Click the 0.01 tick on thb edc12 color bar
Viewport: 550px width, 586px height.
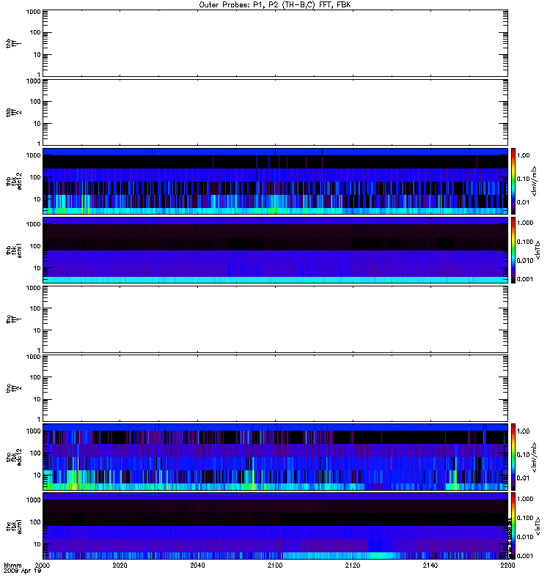pos(524,202)
